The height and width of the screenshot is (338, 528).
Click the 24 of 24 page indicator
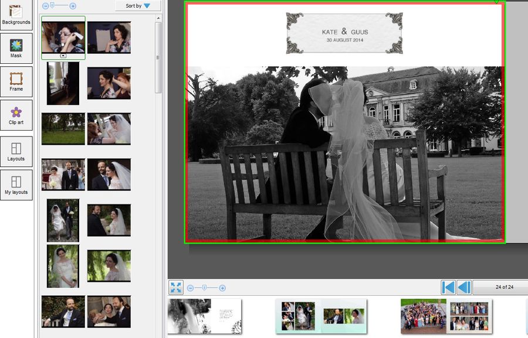496,287
